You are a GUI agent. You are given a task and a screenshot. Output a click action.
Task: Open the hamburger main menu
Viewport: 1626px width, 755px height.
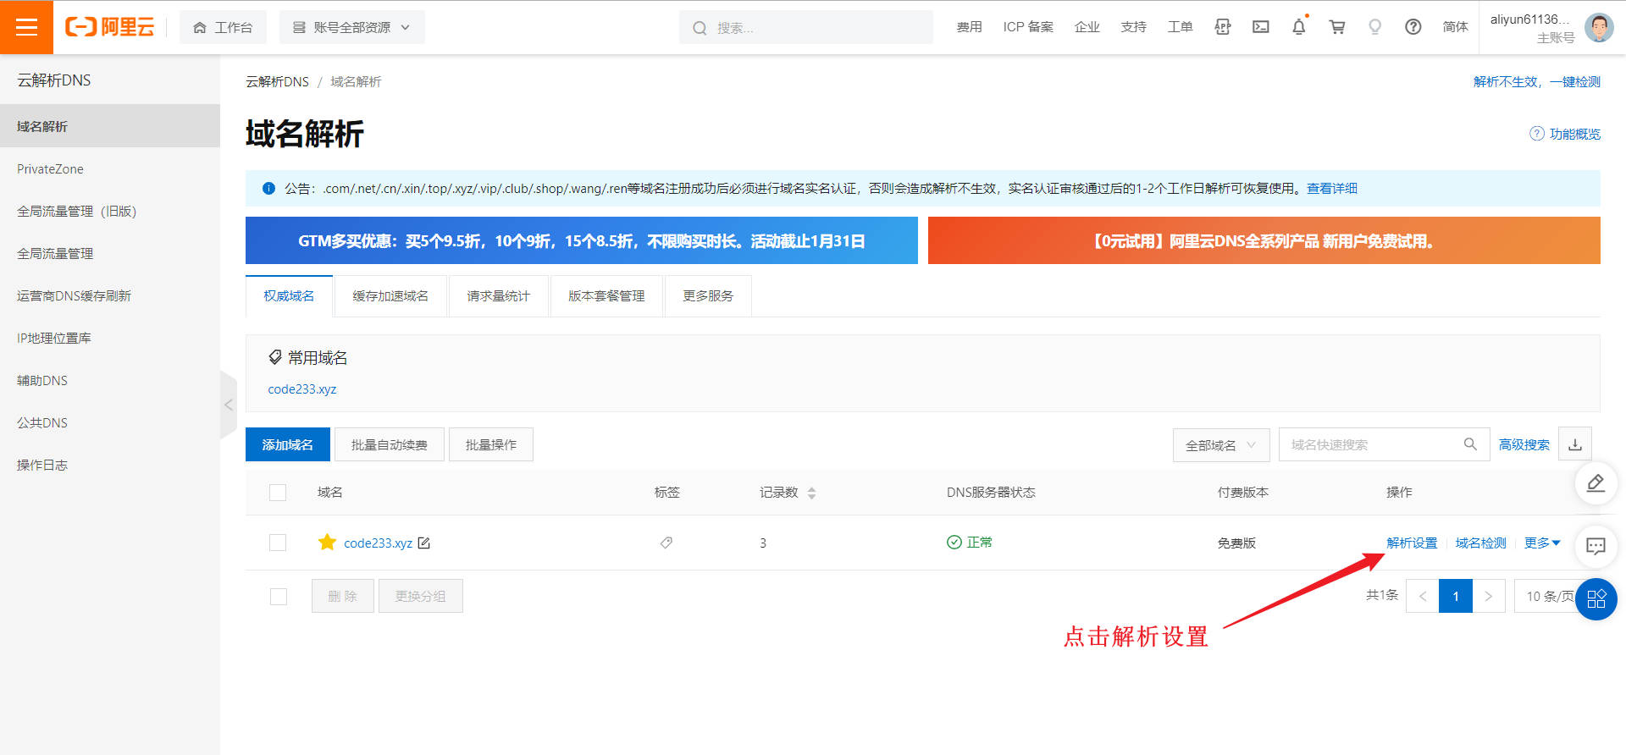(26, 27)
